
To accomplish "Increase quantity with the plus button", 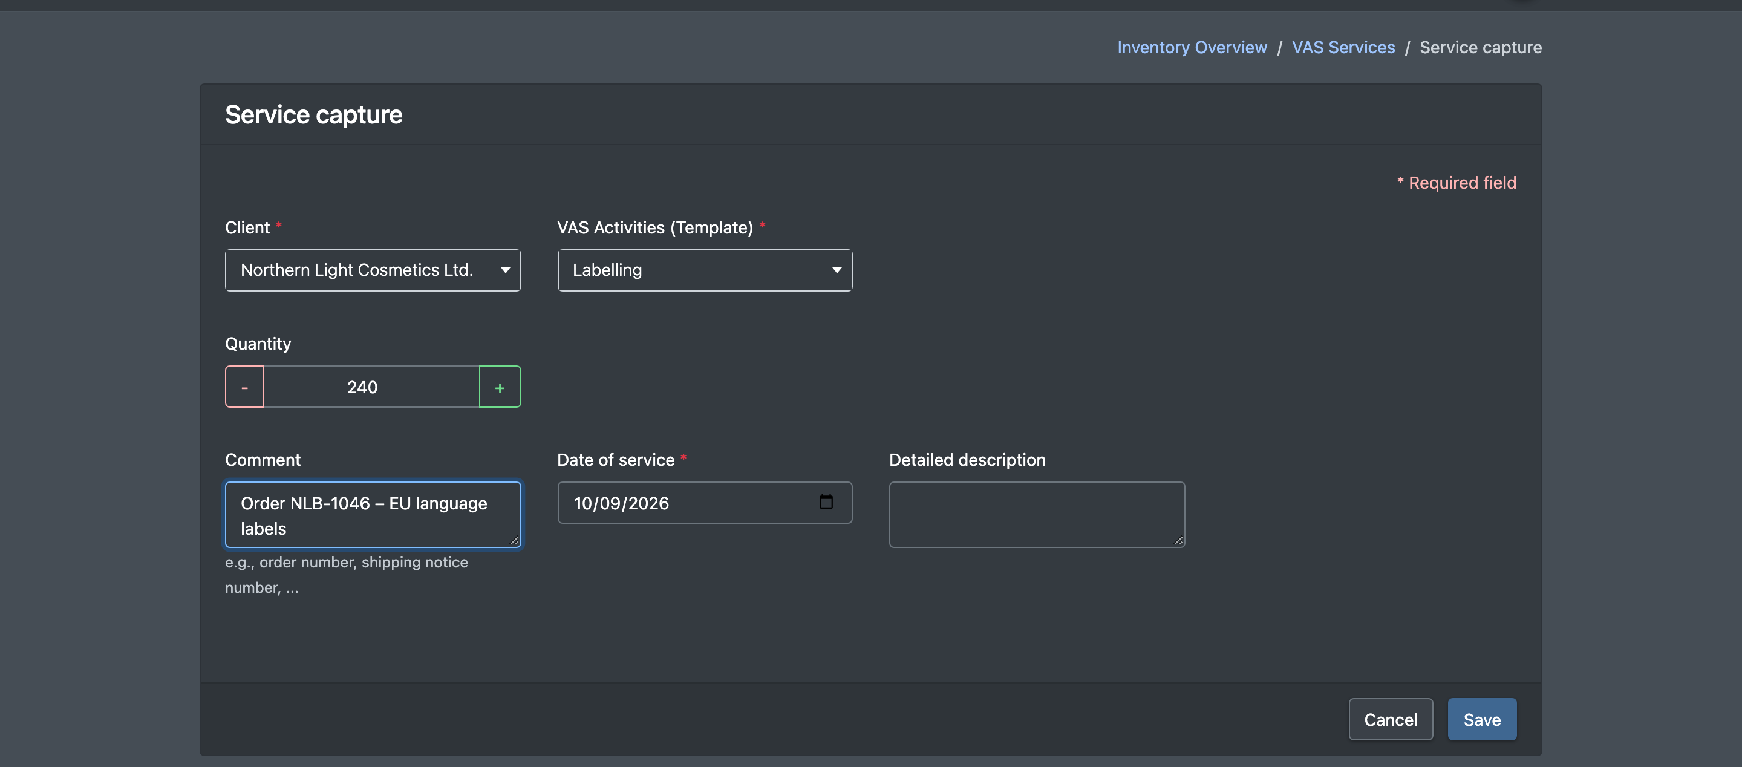I will pyautogui.click(x=500, y=387).
